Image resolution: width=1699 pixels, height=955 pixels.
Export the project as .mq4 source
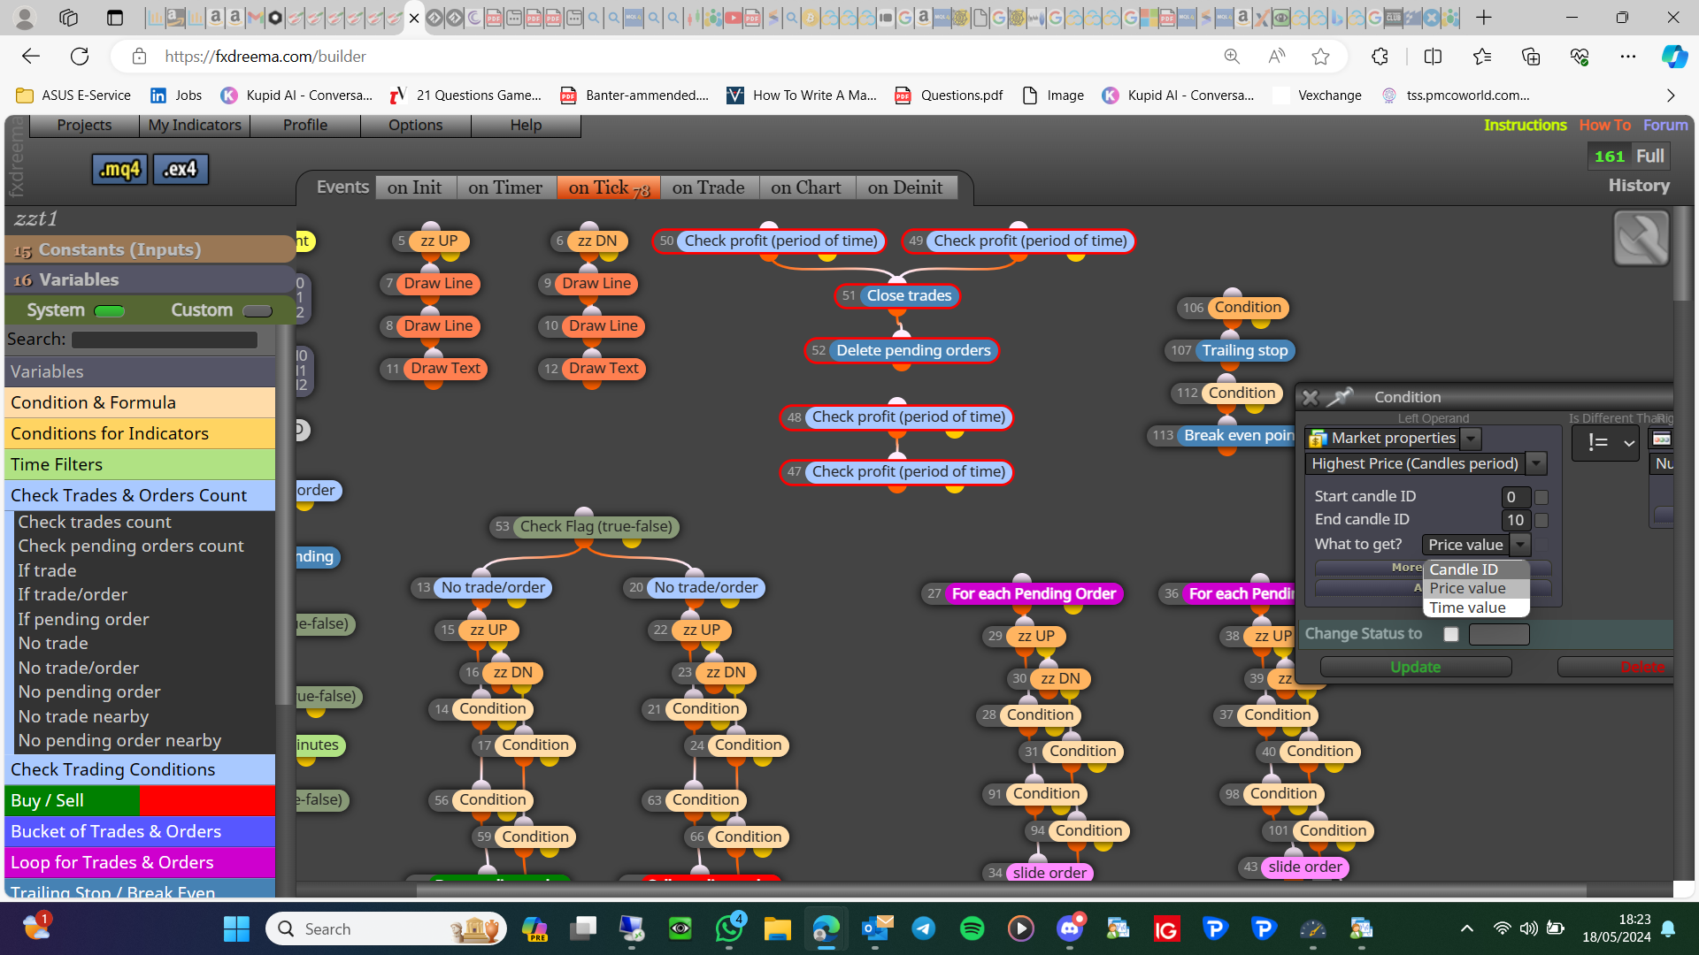pyautogui.click(x=119, y=169)
